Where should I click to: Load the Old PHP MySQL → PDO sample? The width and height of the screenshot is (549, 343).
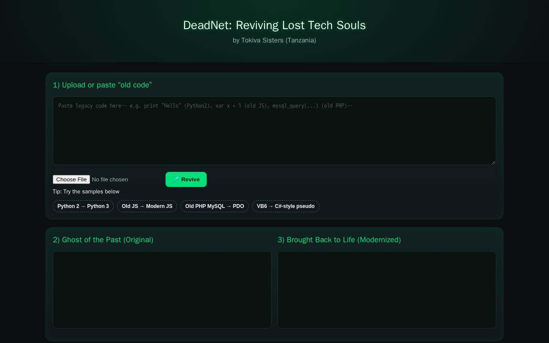(214, 206)
